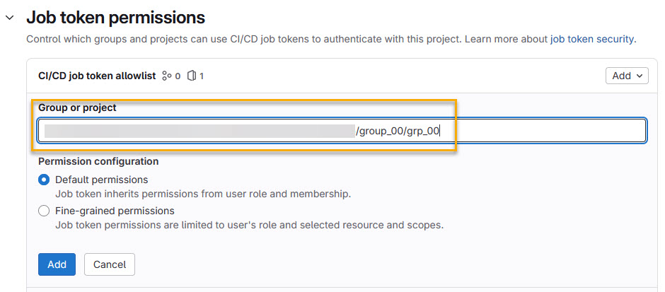This screenshot has height=292, width=665.
Task: Click the Fine-grained permissions label text
Action: [x=115, y=211]
